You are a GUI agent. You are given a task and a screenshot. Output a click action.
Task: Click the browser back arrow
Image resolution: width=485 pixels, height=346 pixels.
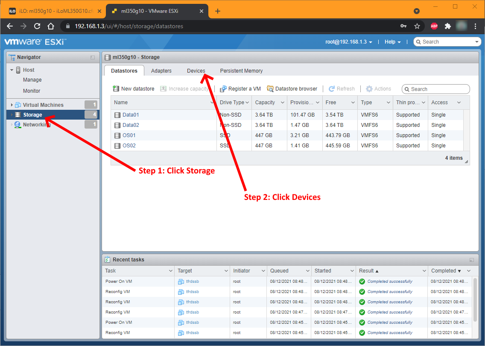pos(10,26)
